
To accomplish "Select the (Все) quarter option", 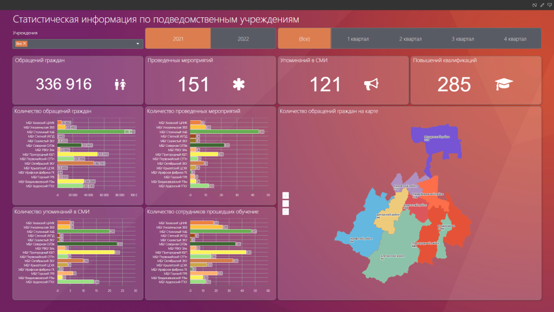I will pyautogui.click(x=304, y=38).
